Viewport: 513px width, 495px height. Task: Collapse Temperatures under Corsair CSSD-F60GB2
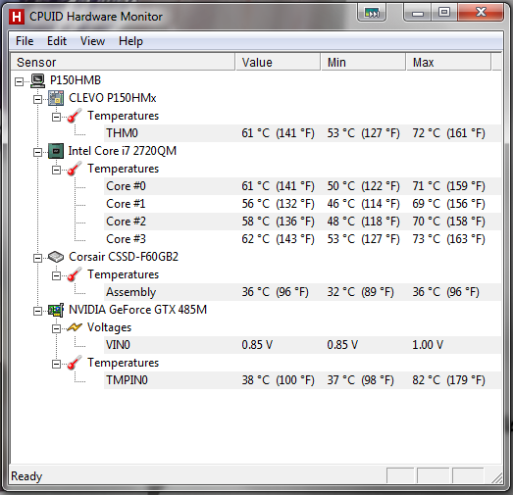point(57,275)
